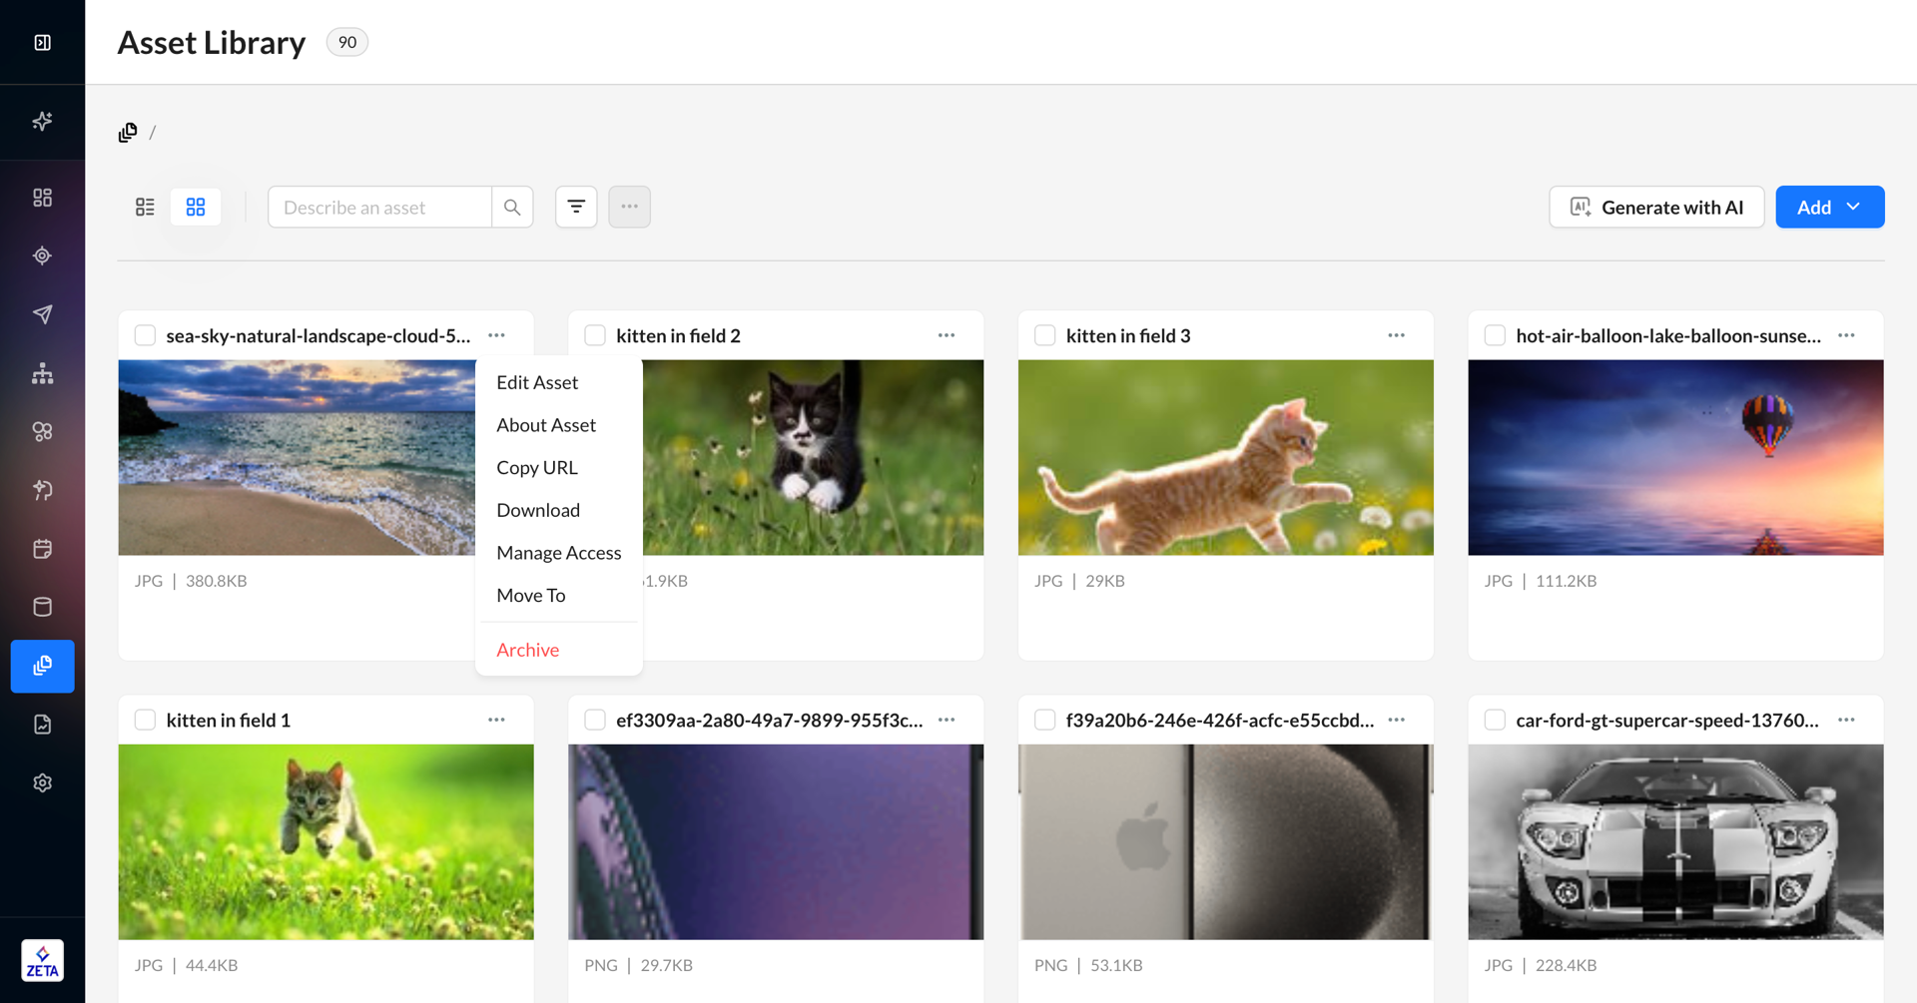1917x1003 pixels.
Task: Select Archive in the context menu
Action: (x=527, y=650)
